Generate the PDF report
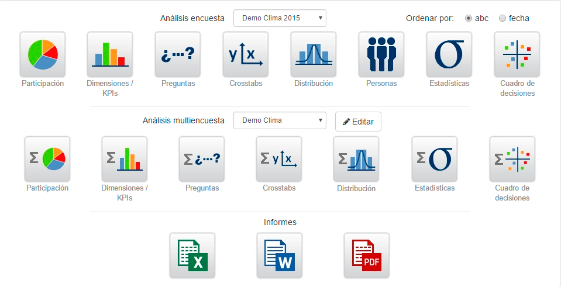This screenshot has width=561, height=287. pos(367,255)
